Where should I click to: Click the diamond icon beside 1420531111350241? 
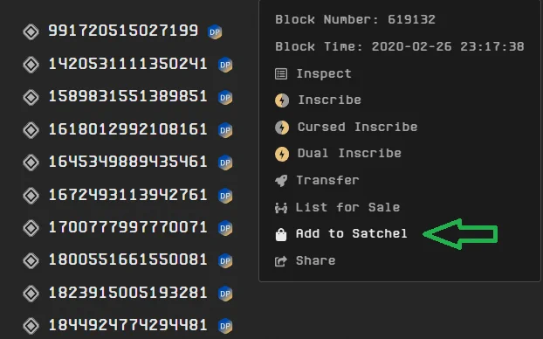click(x=31, y=65)
